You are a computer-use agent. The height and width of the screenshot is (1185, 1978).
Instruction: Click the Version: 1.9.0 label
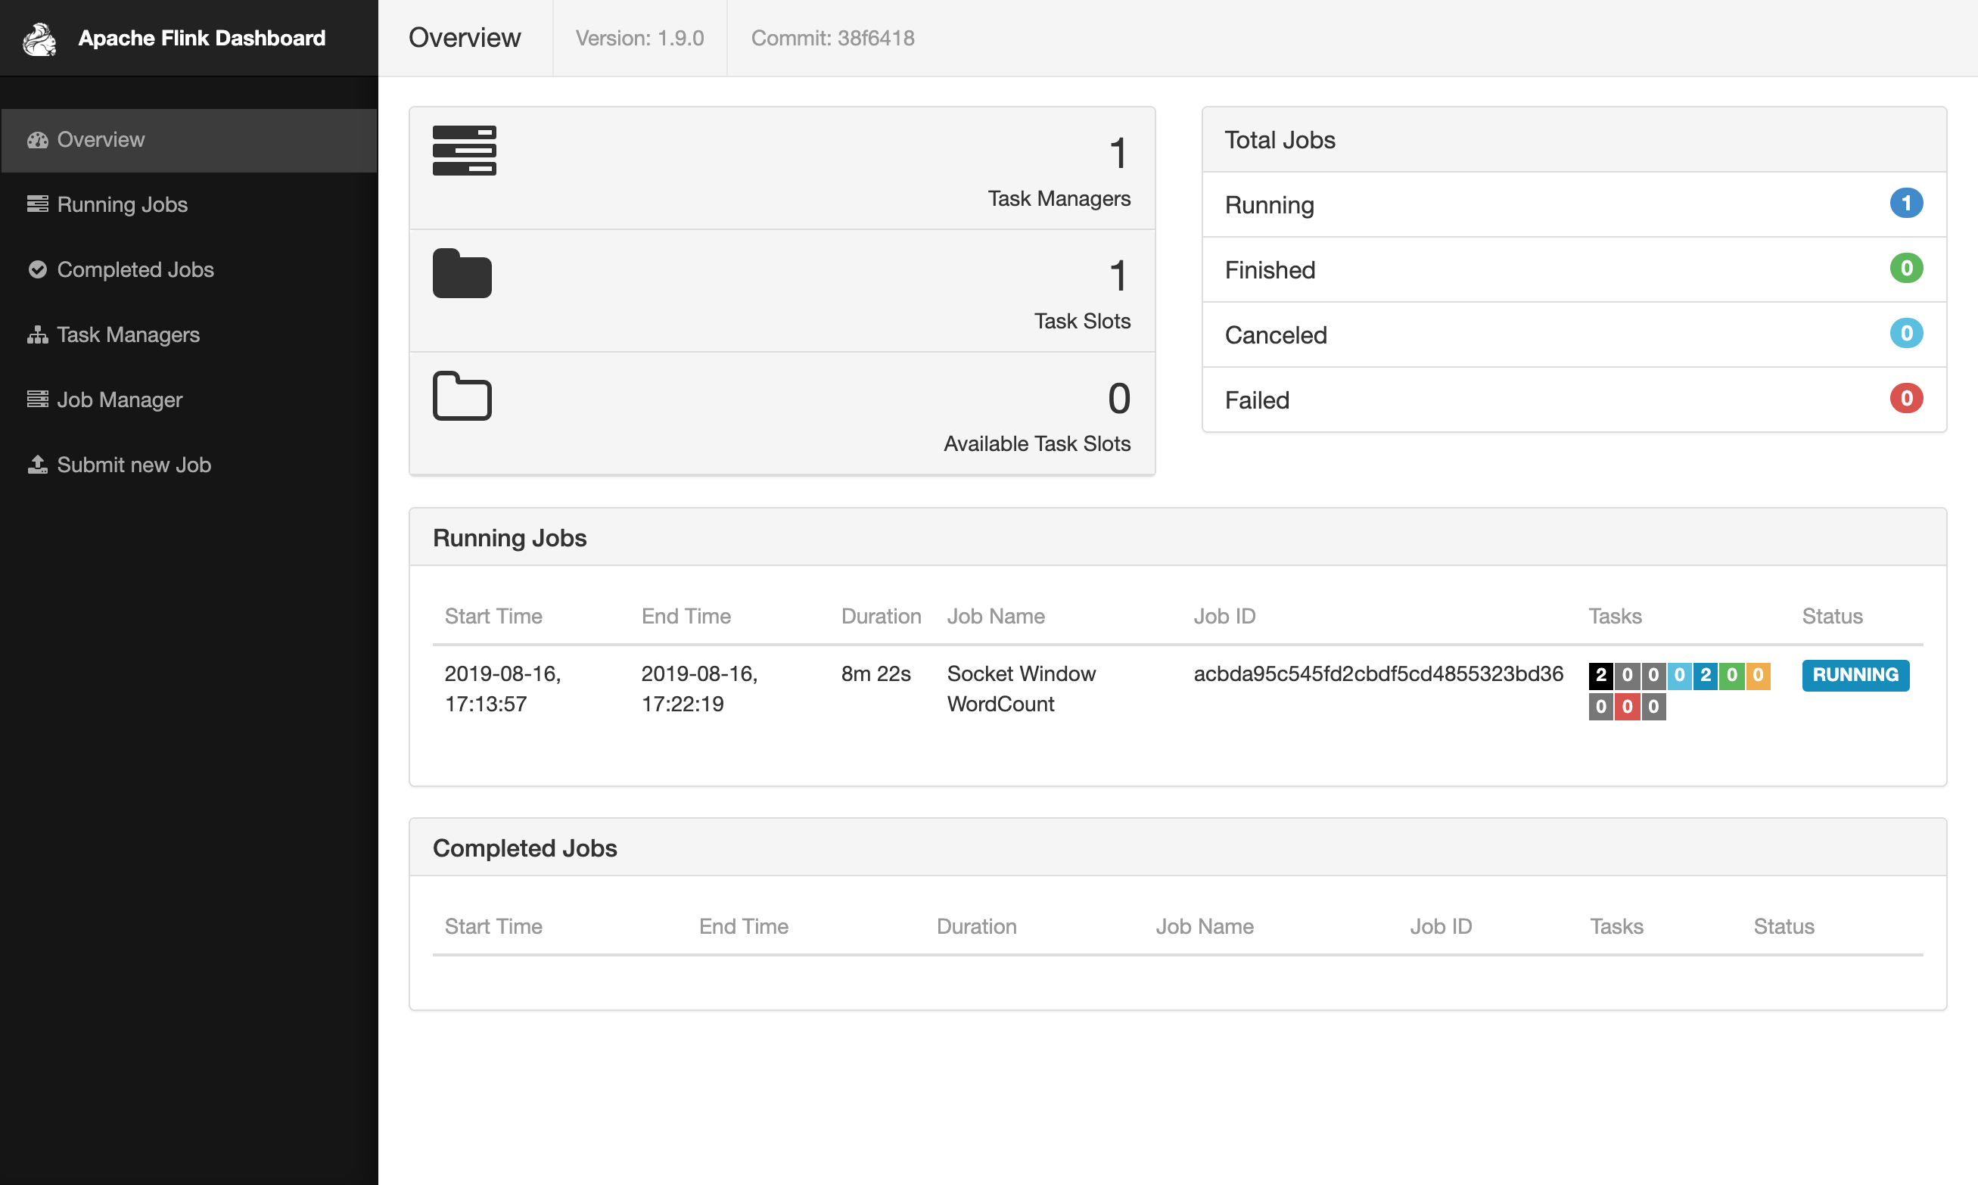tap(639, 39)
